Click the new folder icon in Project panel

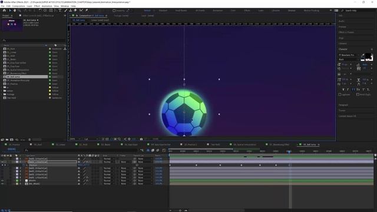(7, 140)
